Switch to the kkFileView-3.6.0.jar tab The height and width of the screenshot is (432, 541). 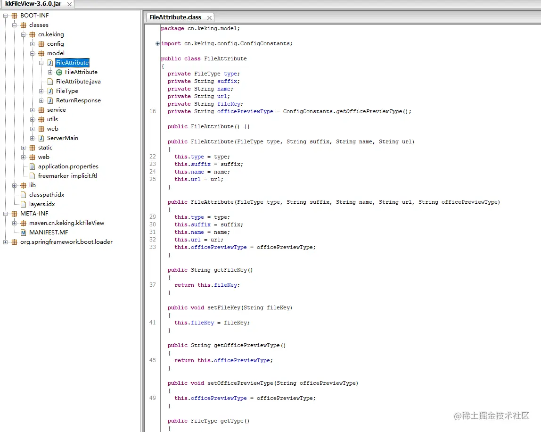tap(33, 4)
